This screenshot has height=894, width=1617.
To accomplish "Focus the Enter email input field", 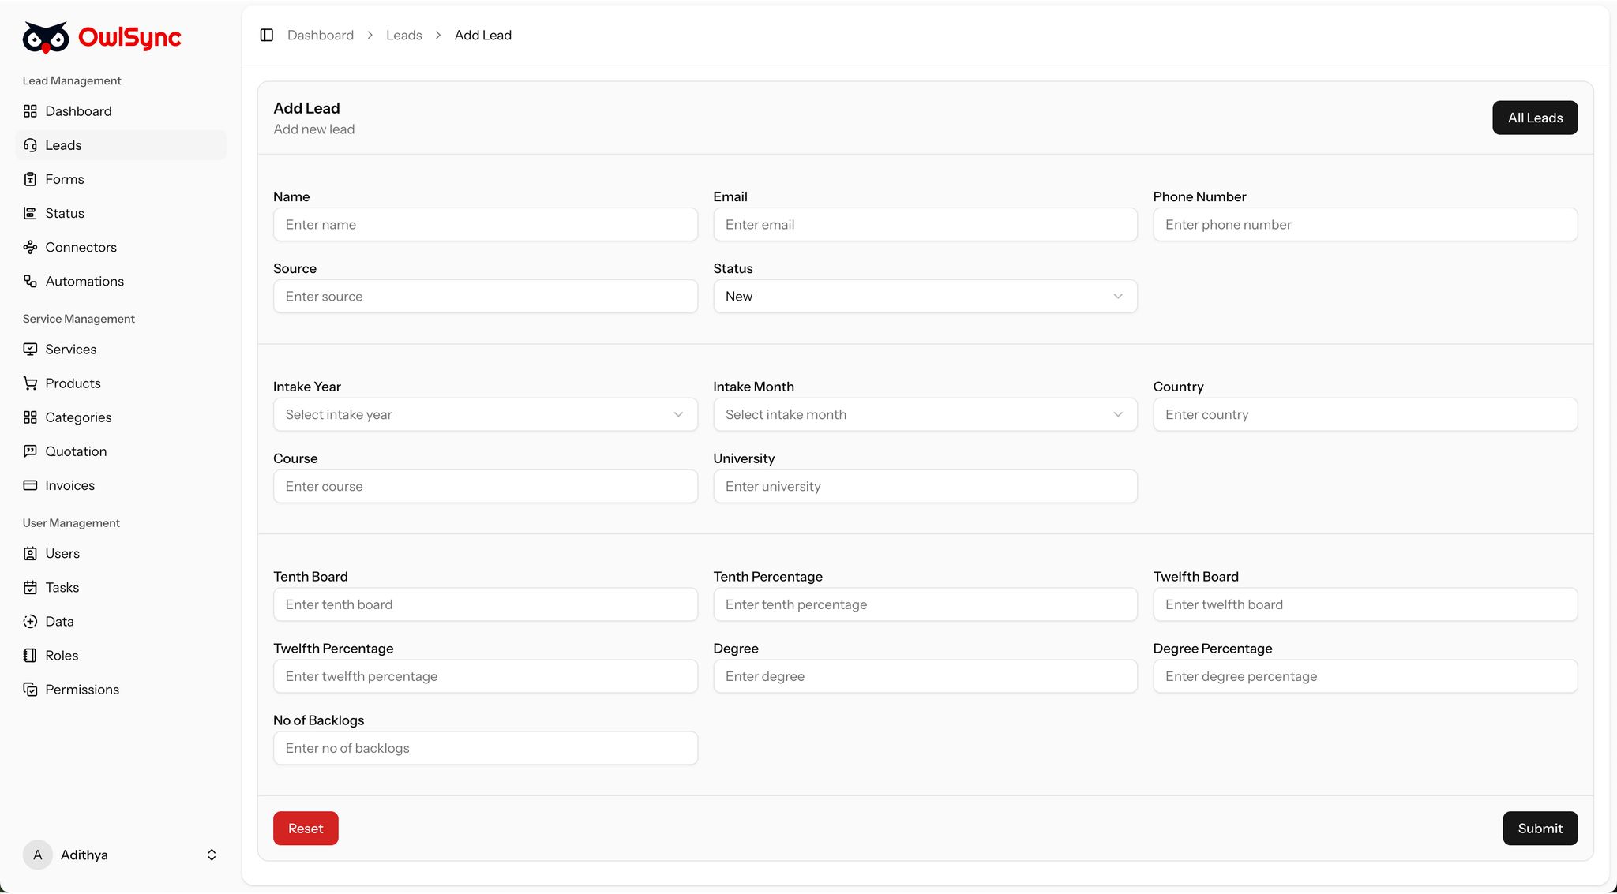I will [x=925, y=225].
